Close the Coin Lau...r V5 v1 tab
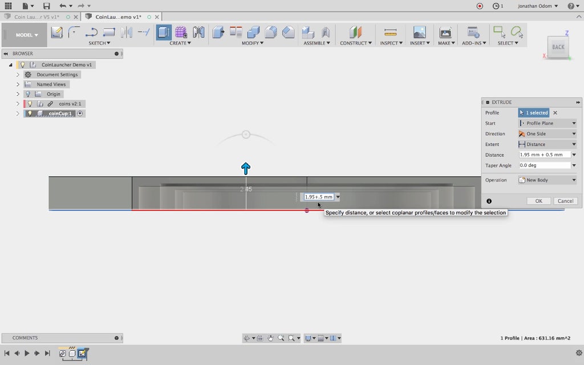This screenshot has height=365, width=584. [76, 17]
